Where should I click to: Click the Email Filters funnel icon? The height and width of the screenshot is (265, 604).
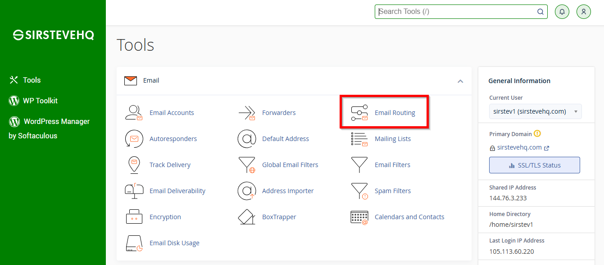(359, 165)
